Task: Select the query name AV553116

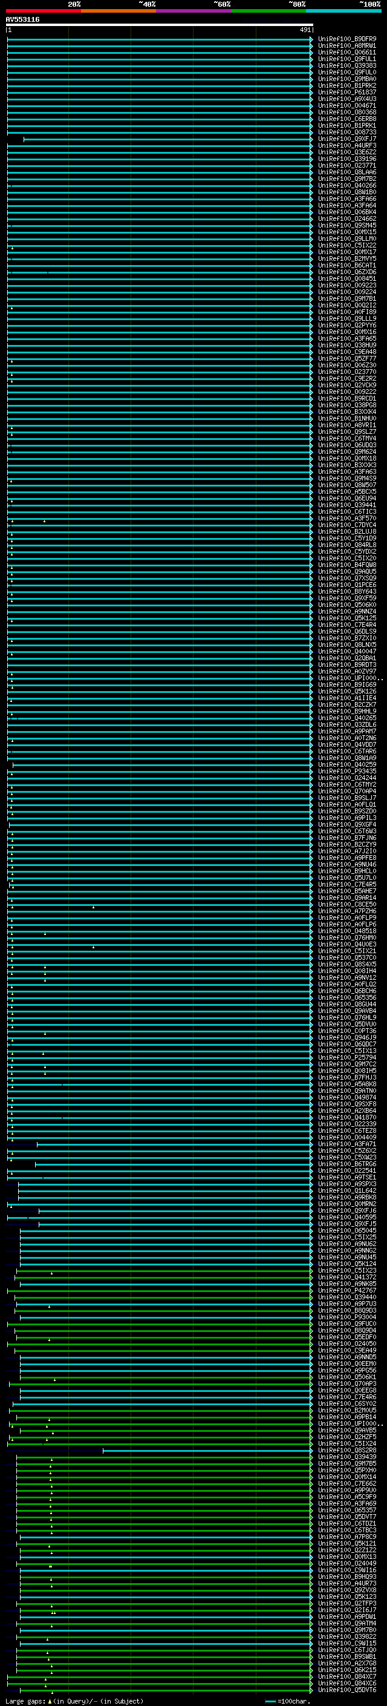Action: (x=22, y=19)
